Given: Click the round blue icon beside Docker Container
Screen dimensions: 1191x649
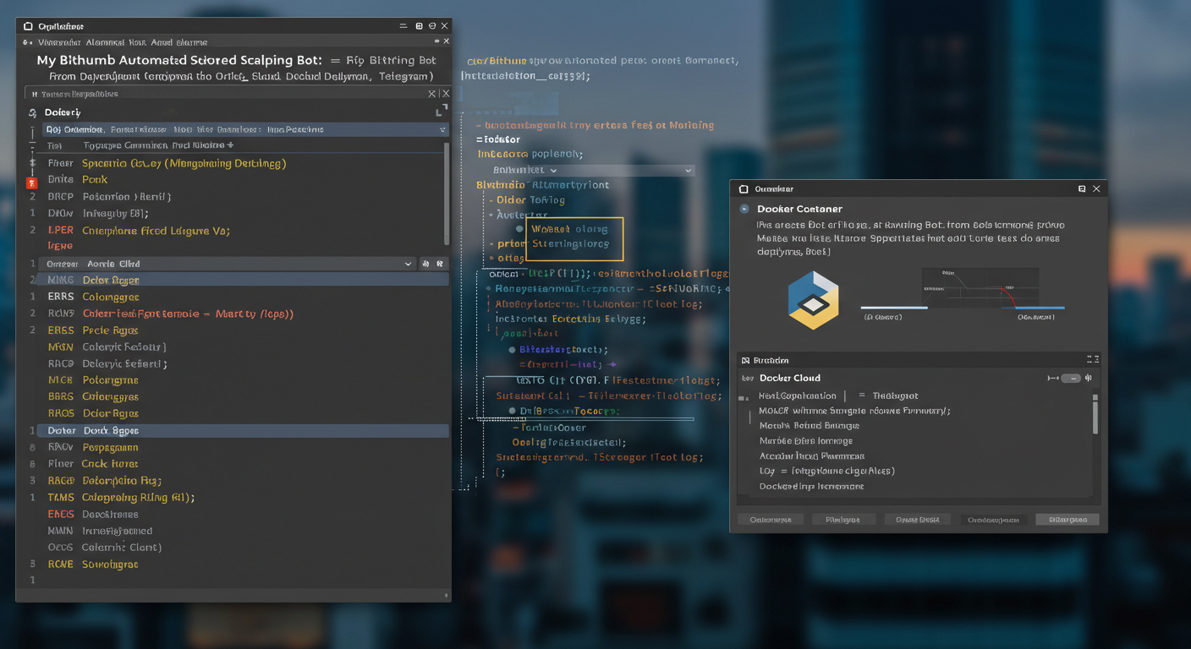Looking at the screenshot, I should coord(744,209).
